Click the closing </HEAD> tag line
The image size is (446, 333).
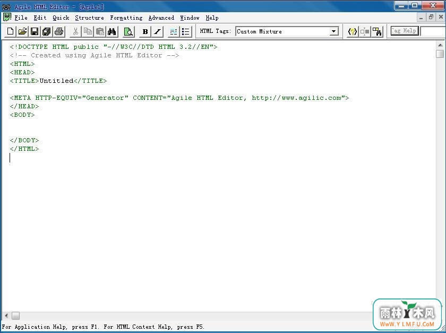24,106
